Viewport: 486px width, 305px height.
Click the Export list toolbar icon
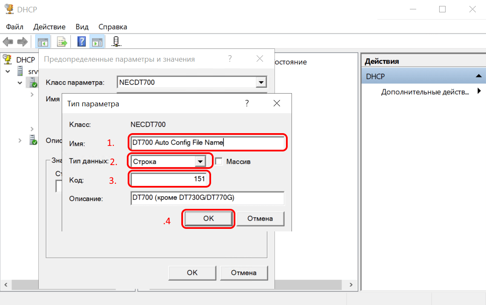[x=63, y=42]
